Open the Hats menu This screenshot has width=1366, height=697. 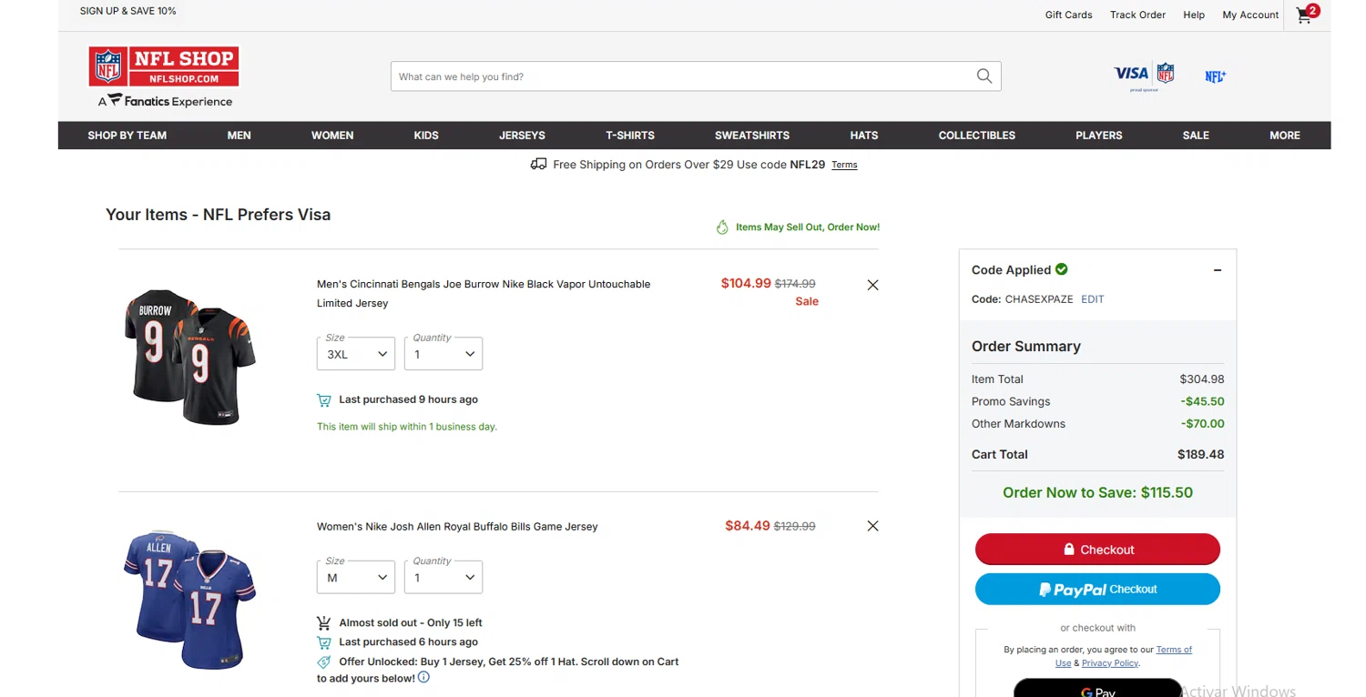click(864, 136)
